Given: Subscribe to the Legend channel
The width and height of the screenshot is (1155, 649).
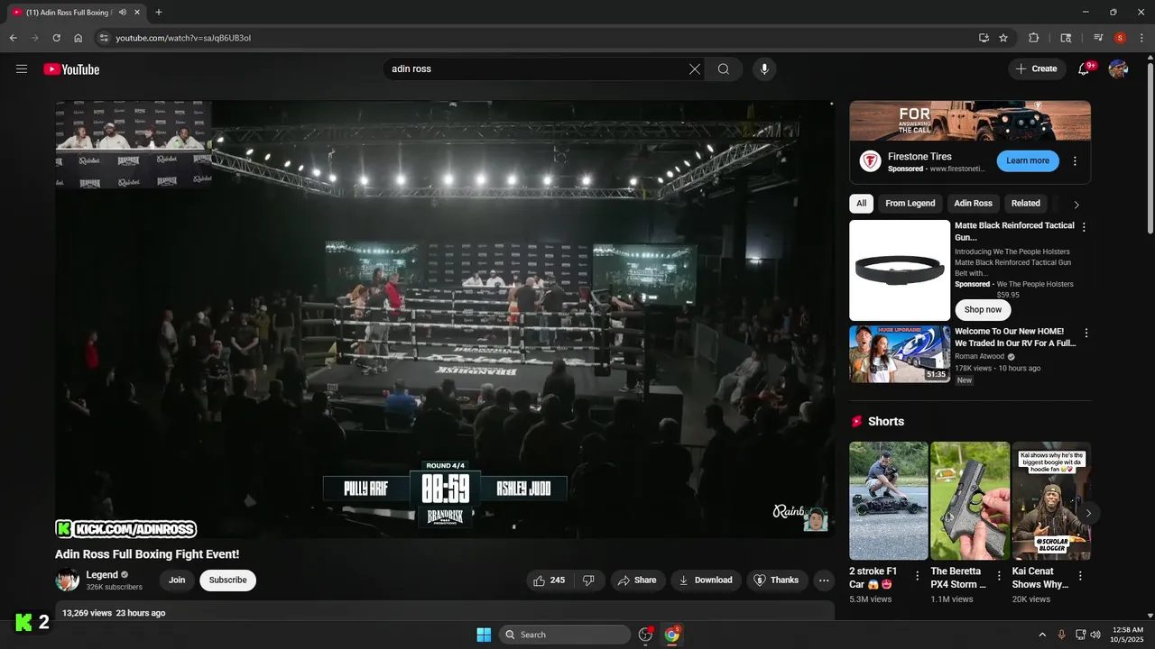Looking at the screenshot, I should [227, 580].
